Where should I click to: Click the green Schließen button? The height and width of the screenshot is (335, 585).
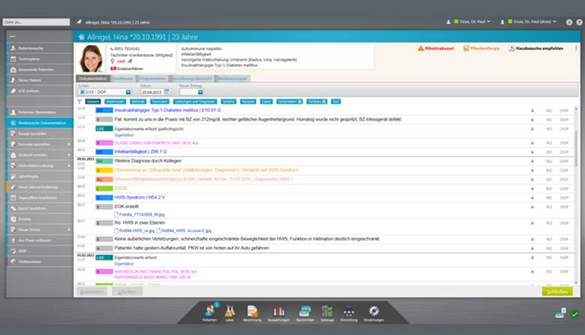[556, 291]
